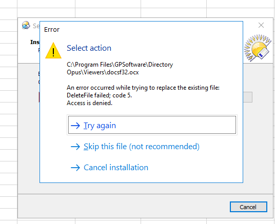Screen dimensions: 275x224
Task: Click the arrow icon beside Skip this file
Action: 75,147
